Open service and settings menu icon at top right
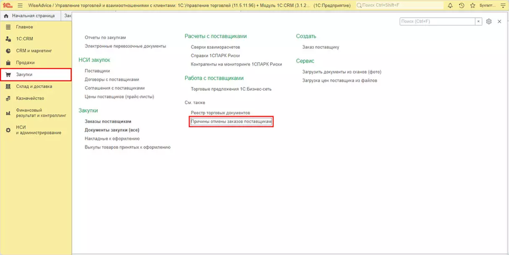This screenshot has width=509, height=255. click(503, 5)
